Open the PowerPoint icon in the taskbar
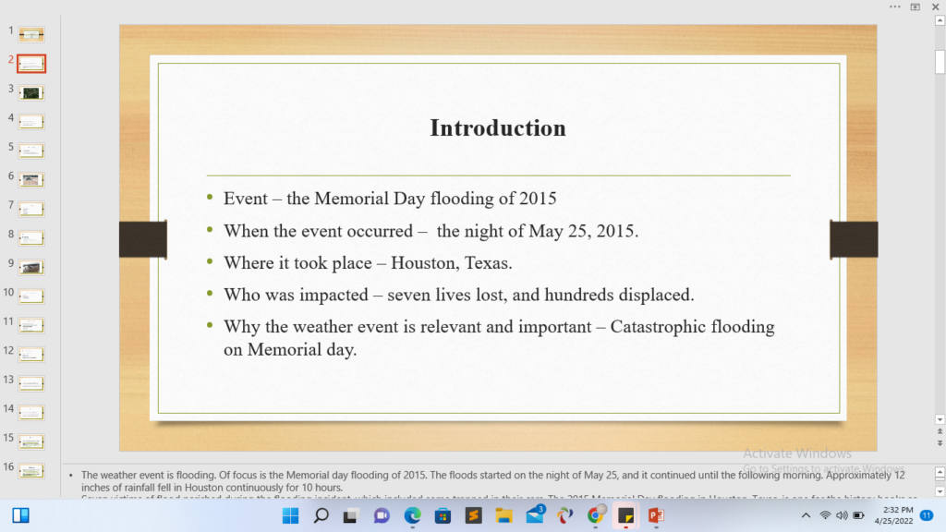This screenshot has width=946, height=532. [x=657, y=515]
